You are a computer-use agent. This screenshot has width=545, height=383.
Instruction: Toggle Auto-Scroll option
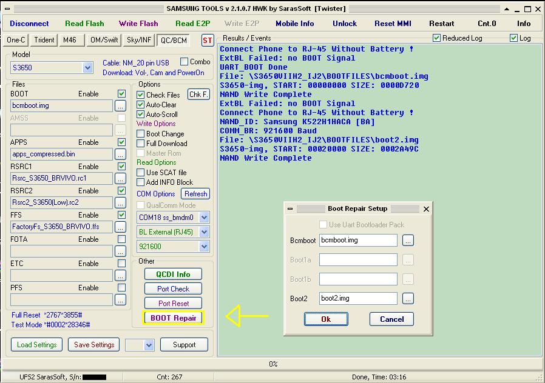140,114
